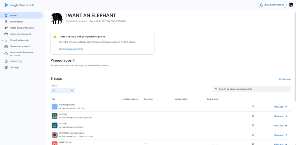Pin the Car wash owner app
This screenshot has width=296, height=145.
pyautogui.click(x=253, y=107)
